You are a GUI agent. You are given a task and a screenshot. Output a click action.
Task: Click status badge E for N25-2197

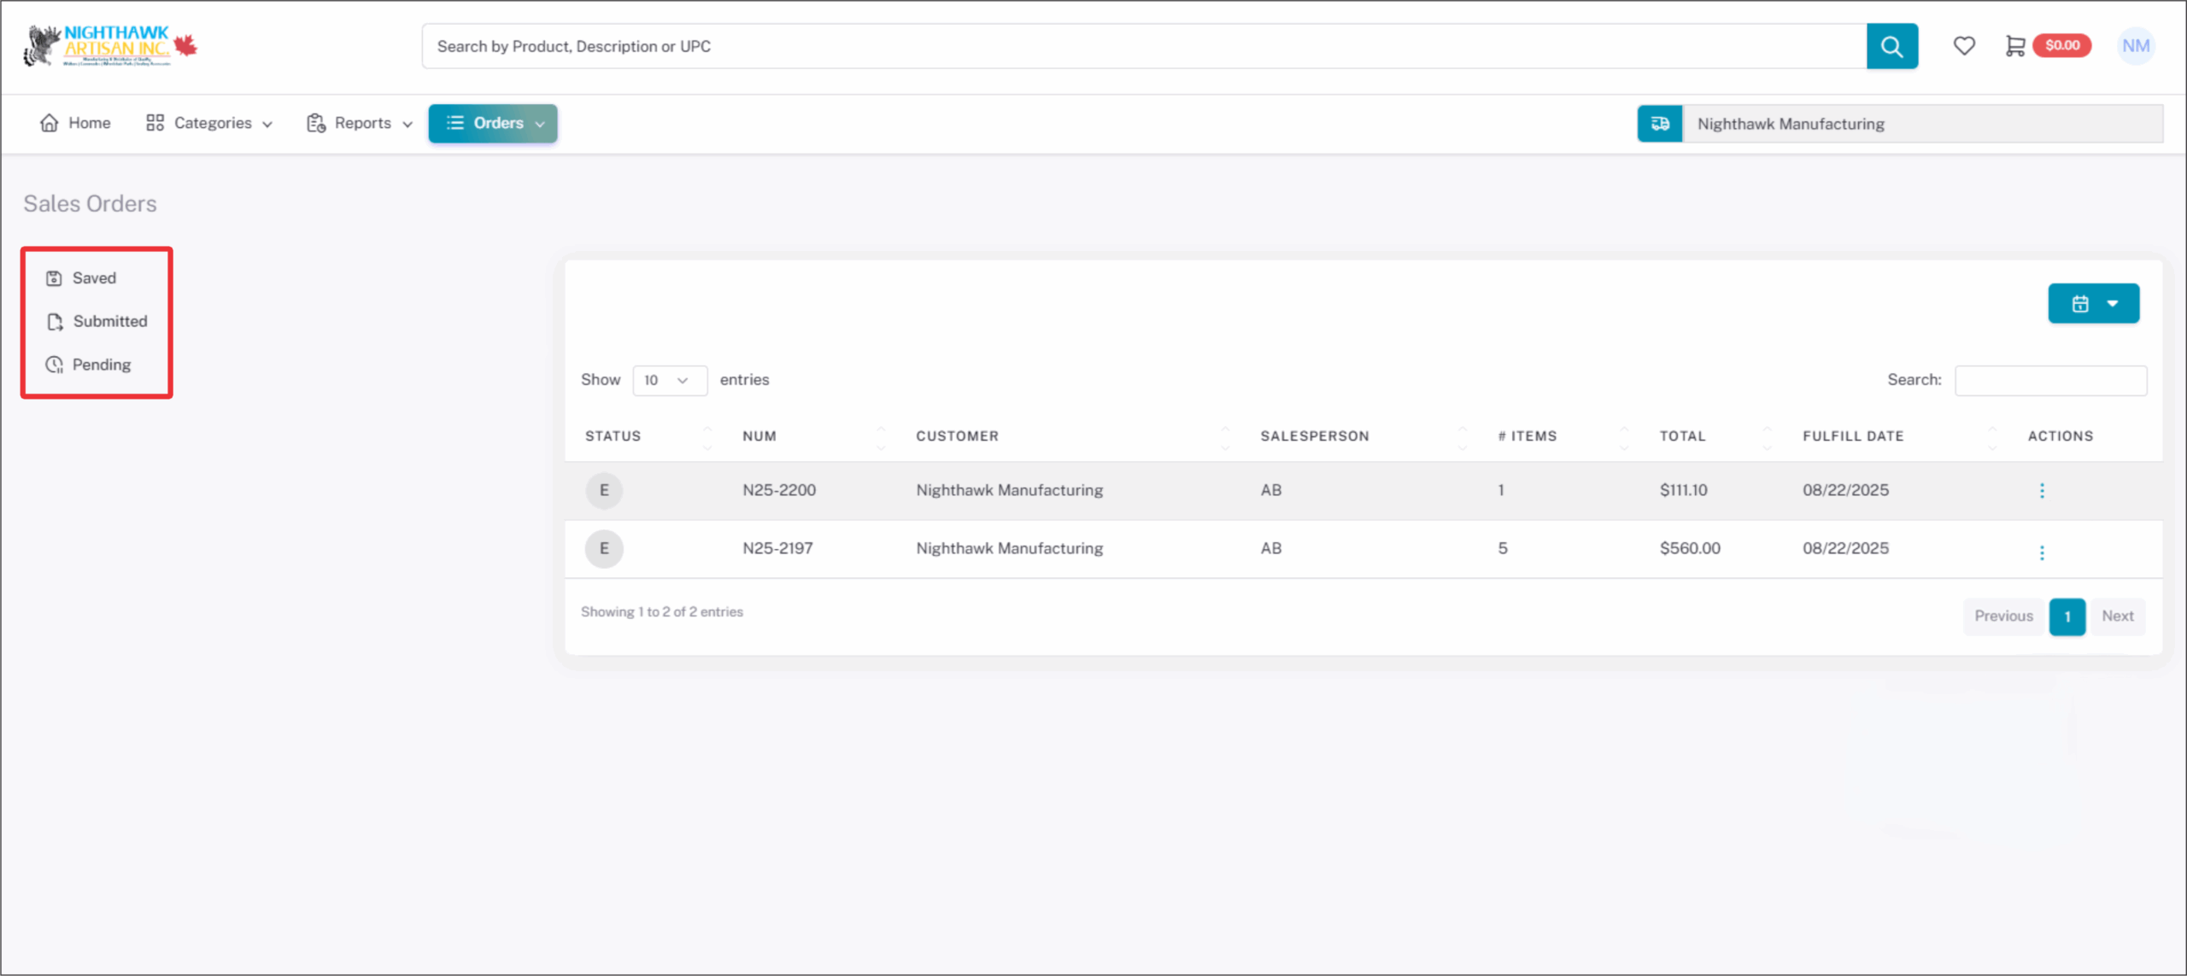pos(604,548)
